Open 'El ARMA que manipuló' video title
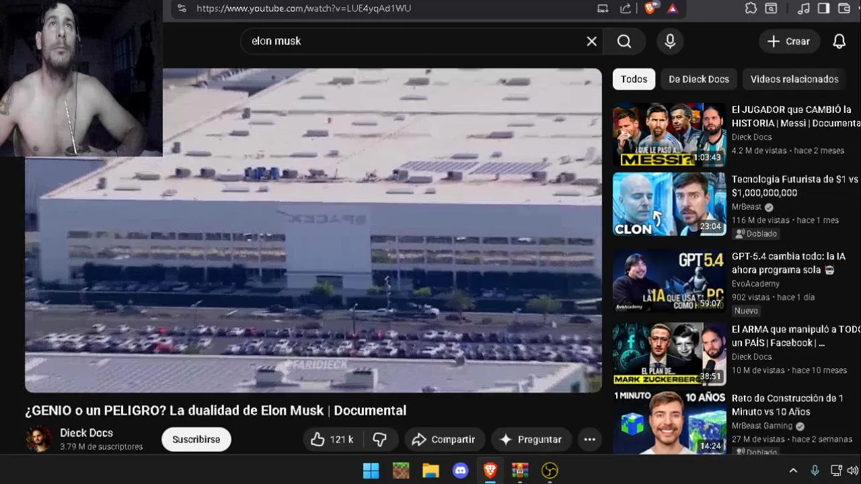This screenshot has height=484, width=861. click(796, 336)
